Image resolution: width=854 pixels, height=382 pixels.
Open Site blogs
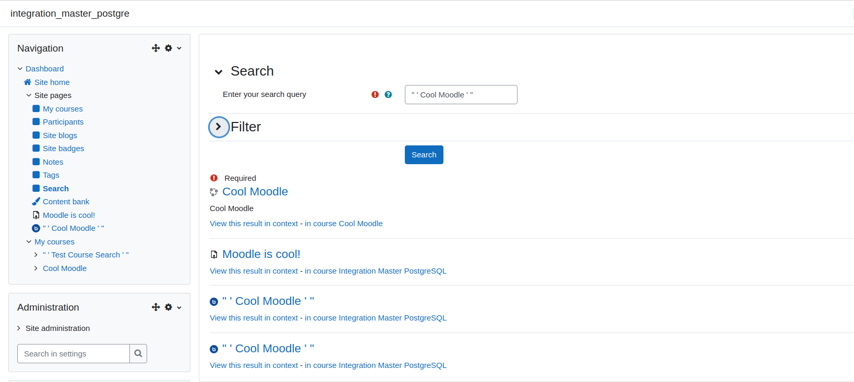[60, 135]
